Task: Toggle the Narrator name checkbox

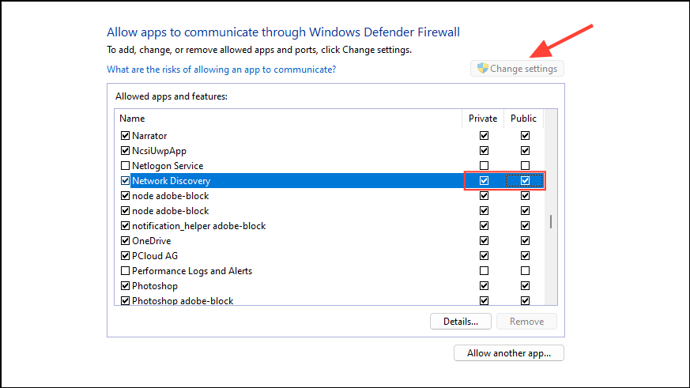Action: [x=125, y=135]
